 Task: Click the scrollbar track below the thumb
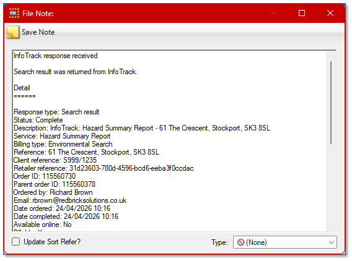tap(331, 187)
